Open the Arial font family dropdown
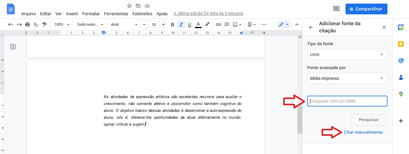This screenshot has width=409, height=154. click(x=124, y=25)
